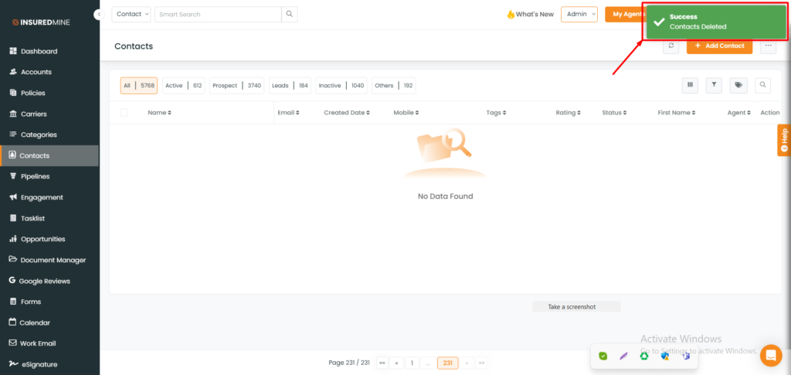The height and width of the screenshot is (375, 791).
Task: Click the Tasklist icon
Action: 13,218
